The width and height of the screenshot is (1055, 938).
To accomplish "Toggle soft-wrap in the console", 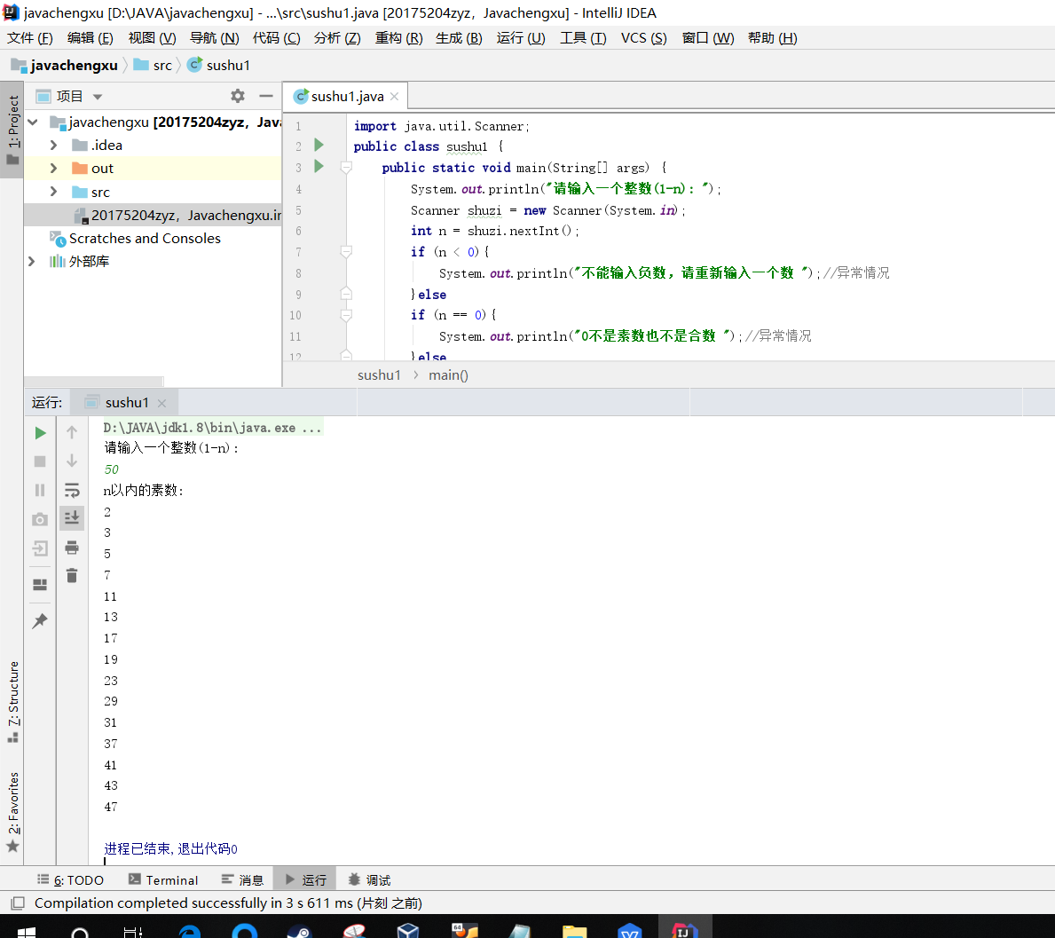I will 72,490.
